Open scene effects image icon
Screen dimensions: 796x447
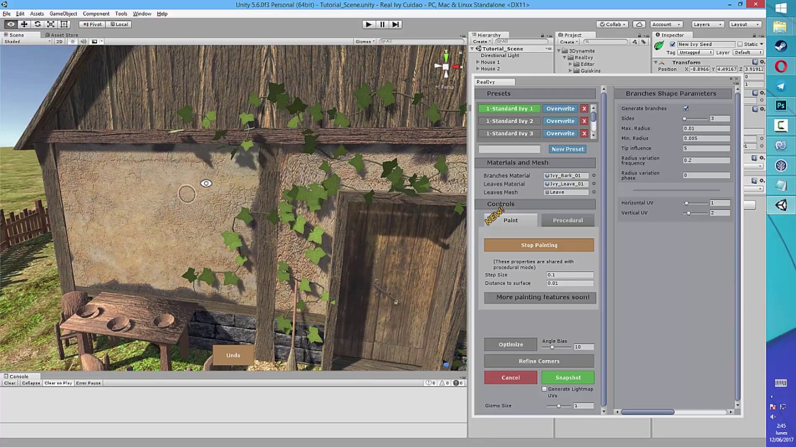click(x=95, y=42)
